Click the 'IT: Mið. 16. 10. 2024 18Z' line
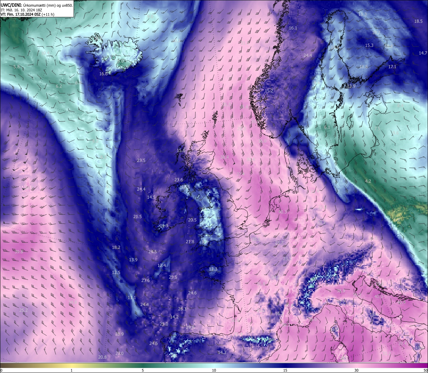 tap(21, 10)
